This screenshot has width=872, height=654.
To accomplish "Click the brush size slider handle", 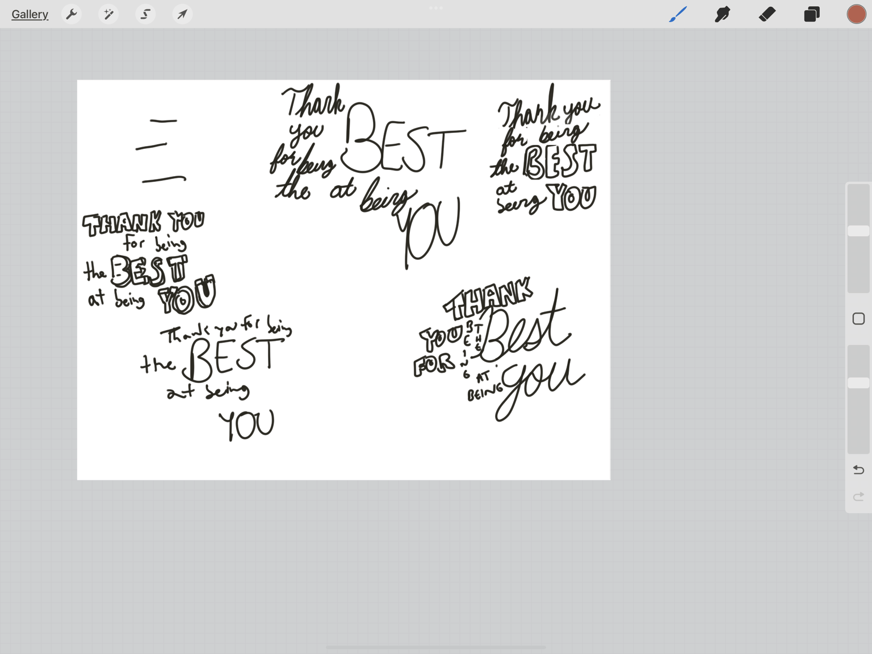I will coord(858,231).
